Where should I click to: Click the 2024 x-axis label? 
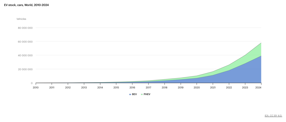pyautogui.click(x=258, y=88)
